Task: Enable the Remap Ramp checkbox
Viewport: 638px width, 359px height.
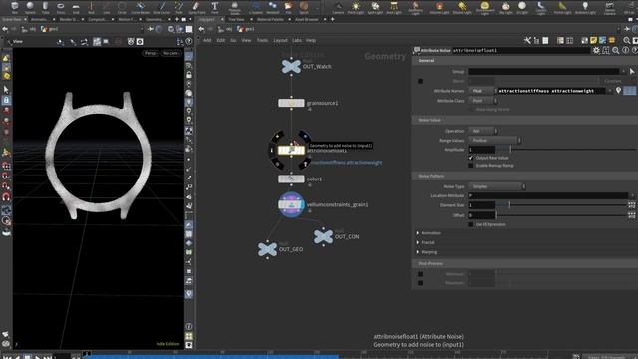Action: point(471,166)
